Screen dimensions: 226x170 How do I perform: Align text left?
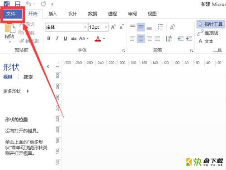[133, 39]
